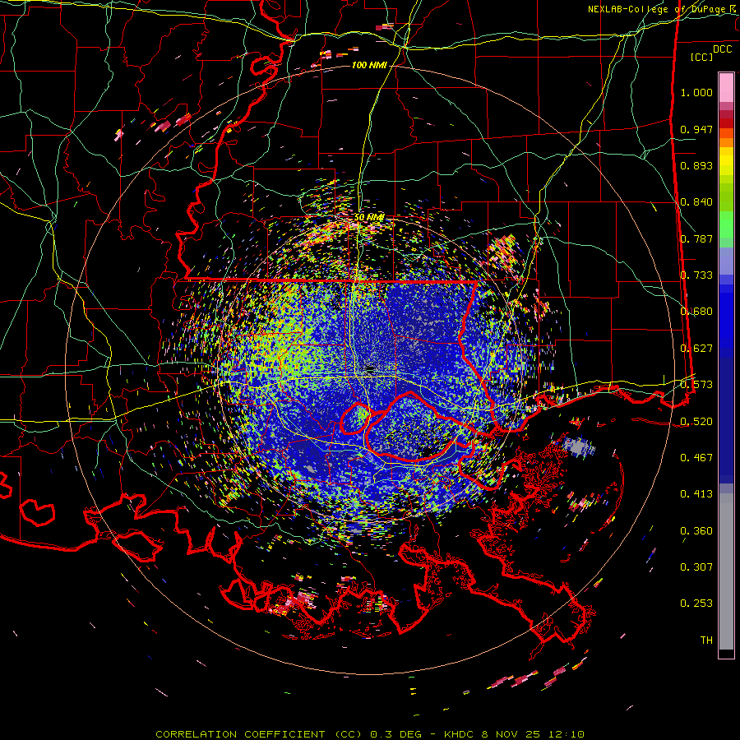Click the 50 NMI range ring label
Image resolution: width=740 pixels, height=740 pixels.
click(369, 218)
